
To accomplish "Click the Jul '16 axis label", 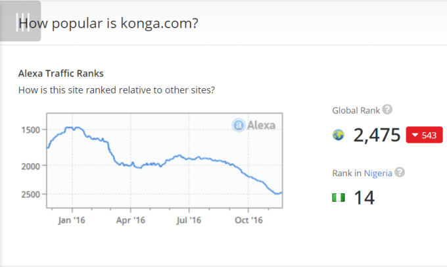I will [x=189, y=220].
